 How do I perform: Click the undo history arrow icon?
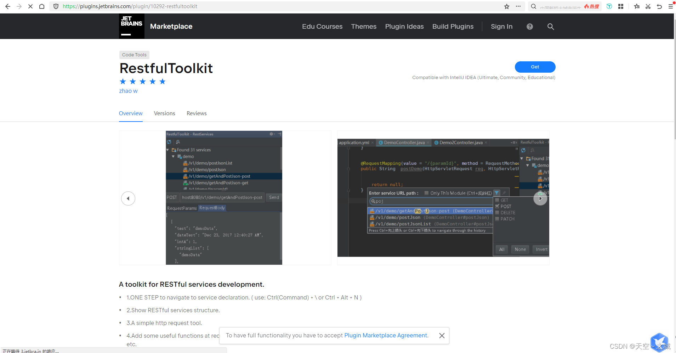(659, 6)
